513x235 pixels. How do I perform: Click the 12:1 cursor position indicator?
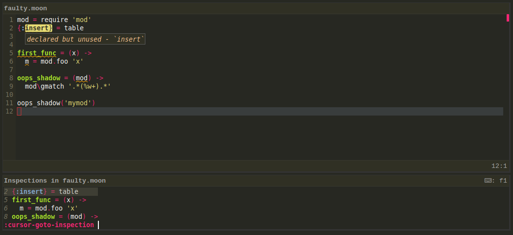coord(499,166)
